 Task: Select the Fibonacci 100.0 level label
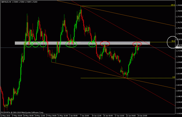tap(173, 5)
